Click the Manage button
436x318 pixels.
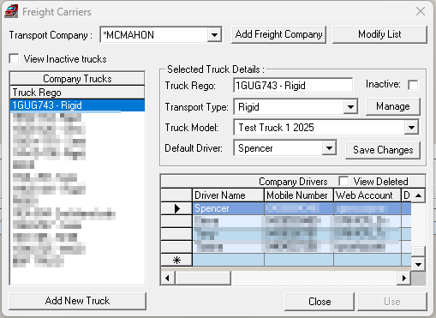pyautogui.click(x=393, y=106)
